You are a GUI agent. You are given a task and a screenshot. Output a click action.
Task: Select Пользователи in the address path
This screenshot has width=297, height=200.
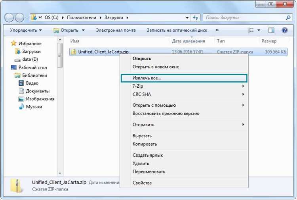coord(82,17)
